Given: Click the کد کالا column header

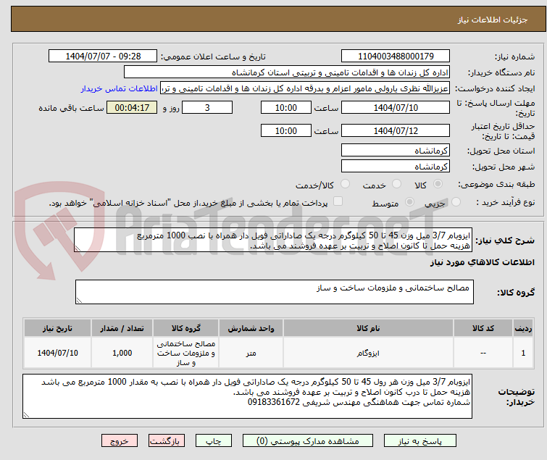Looking at the screenshot, I should (483, 328).
